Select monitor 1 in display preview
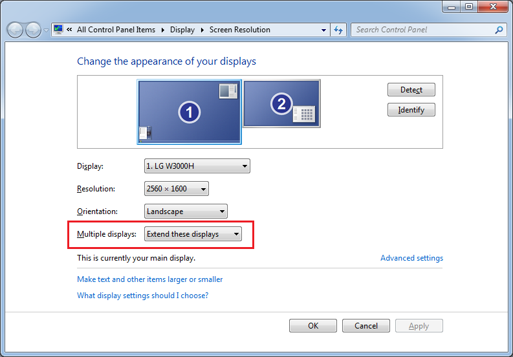513x357 pixels. (189, 112)
